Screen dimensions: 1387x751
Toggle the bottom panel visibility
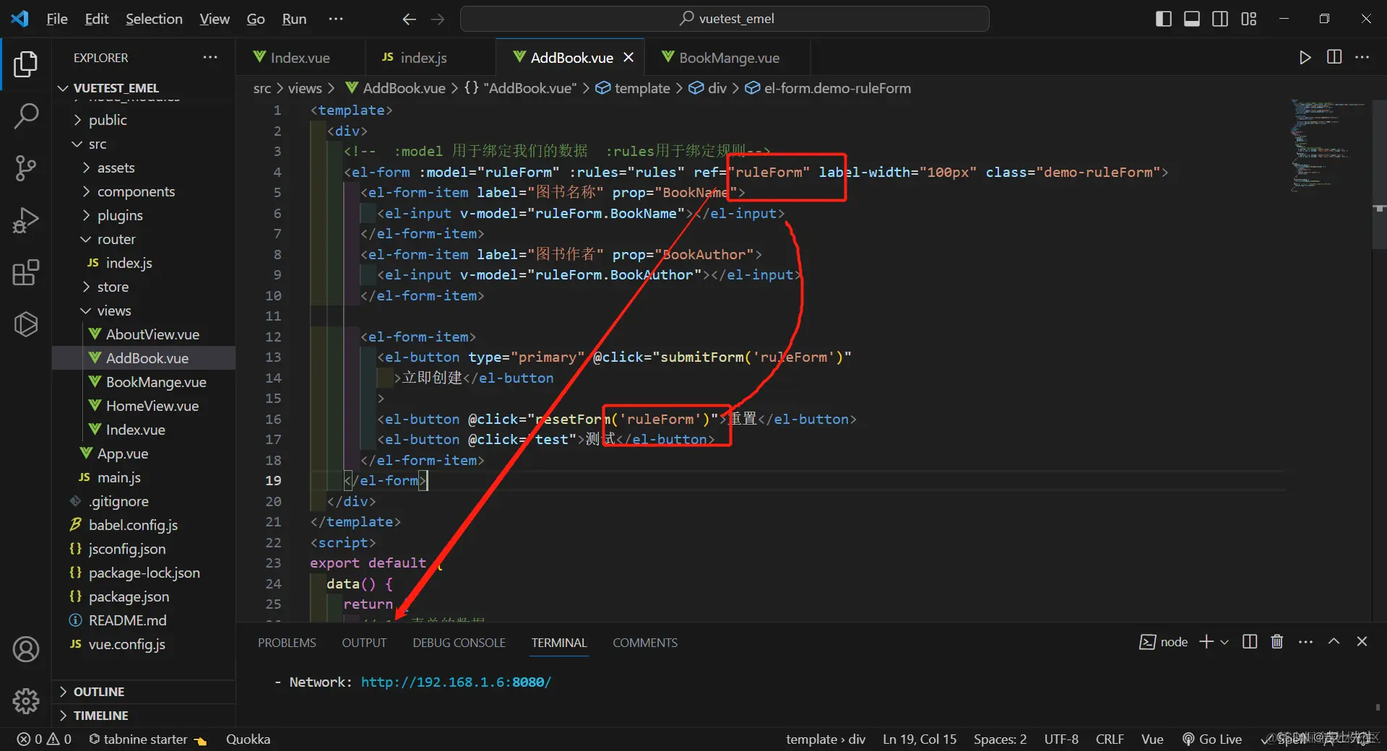point(1192,19)
